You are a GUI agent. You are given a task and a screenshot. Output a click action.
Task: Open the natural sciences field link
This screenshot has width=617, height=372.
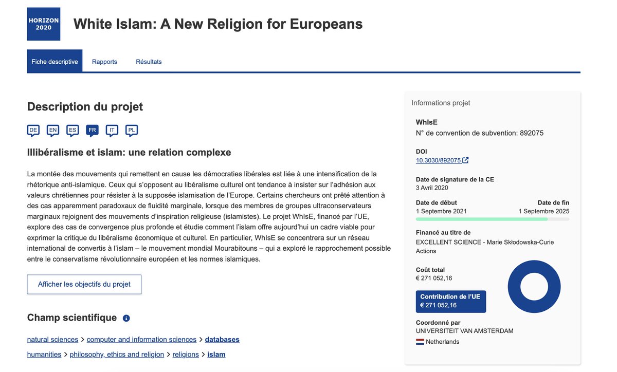click(x=52, y=340)
